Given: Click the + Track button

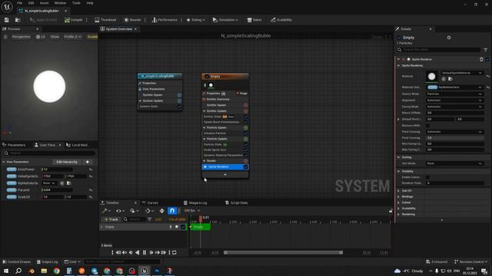Looking at the screenshot, I should tap(111, 219).
